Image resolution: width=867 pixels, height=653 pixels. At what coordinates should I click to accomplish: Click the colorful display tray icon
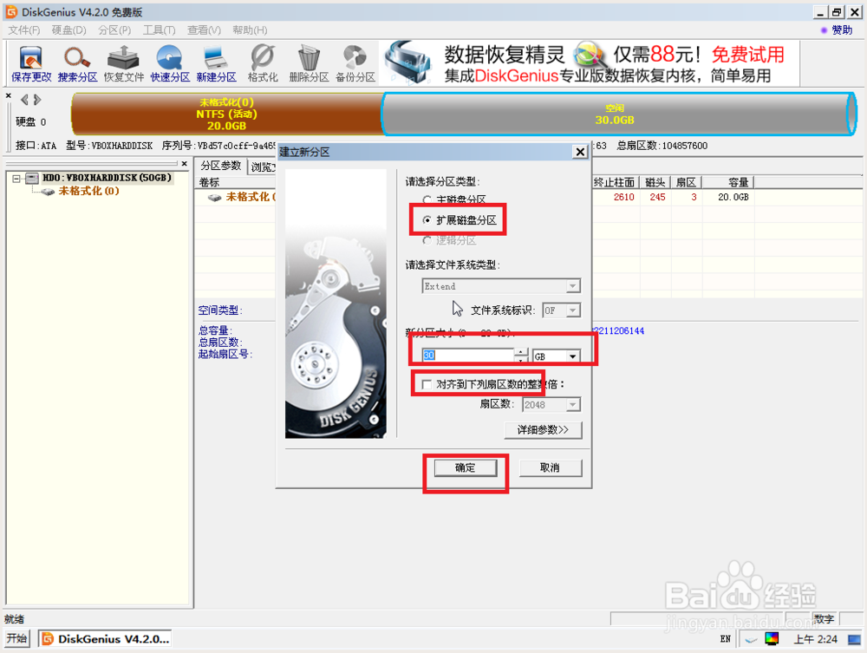click(772, 639)
